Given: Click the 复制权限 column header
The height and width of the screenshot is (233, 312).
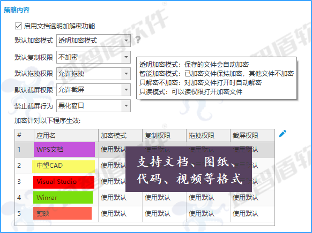Looking at the screenshot, I should (164, 135).
